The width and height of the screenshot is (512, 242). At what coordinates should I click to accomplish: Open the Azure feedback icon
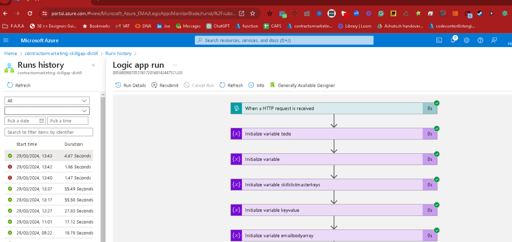click(x=494, y=40)
